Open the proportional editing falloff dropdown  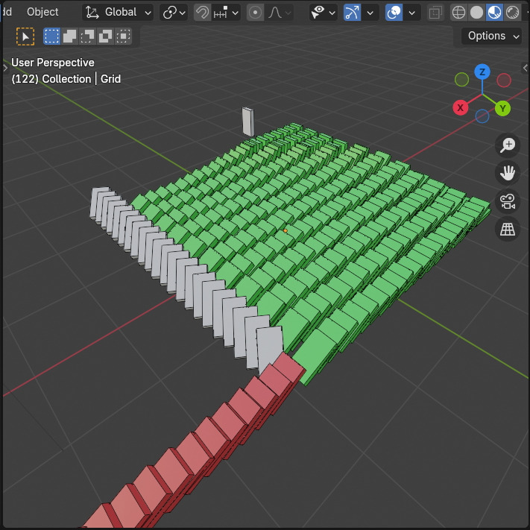280,13
